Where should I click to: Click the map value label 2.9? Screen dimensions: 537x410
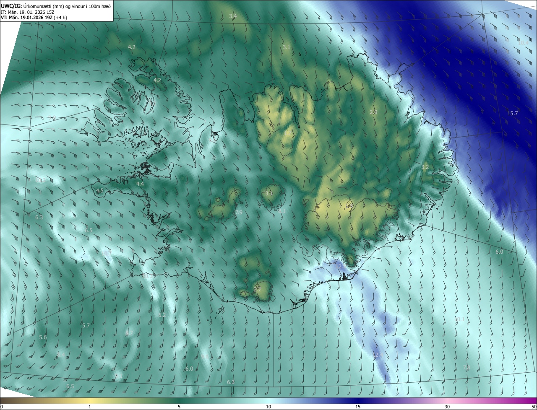373,112
